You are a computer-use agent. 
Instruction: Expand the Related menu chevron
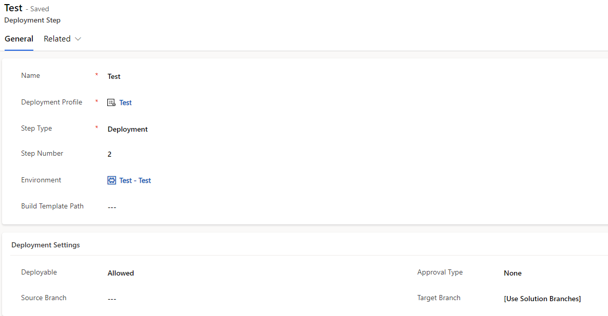[x=78, y=38]
